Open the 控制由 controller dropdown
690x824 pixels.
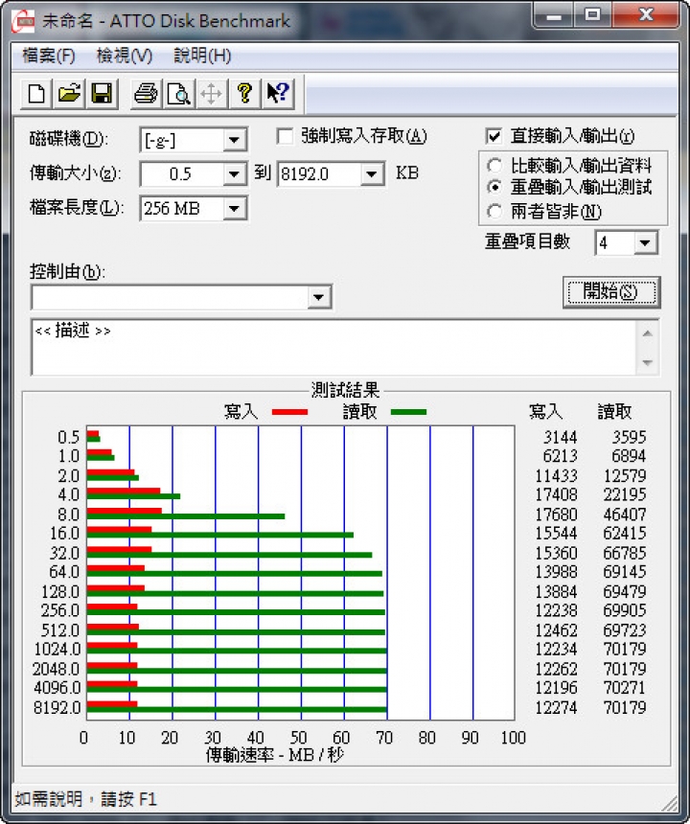[x=318, y=297]
